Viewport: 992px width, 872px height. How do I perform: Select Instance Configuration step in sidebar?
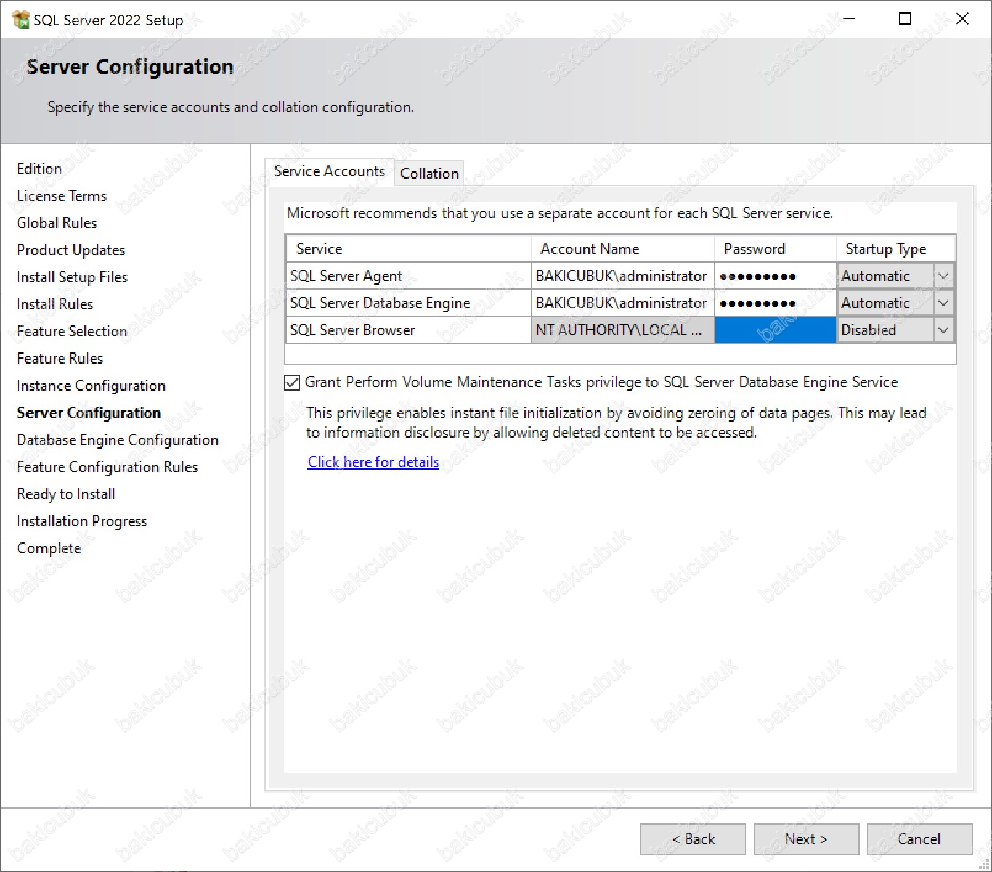91,386
